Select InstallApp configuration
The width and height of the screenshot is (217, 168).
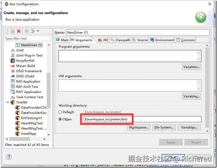click(x=29, y=134)
